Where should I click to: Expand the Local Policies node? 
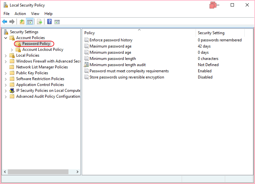6,56
